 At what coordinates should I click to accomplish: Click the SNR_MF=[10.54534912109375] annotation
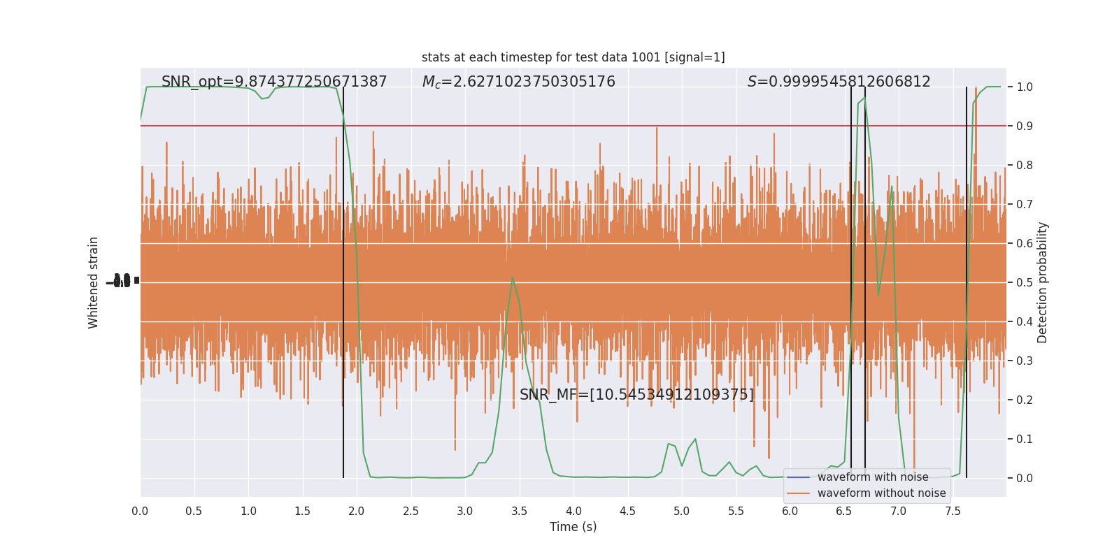[637, 395]
